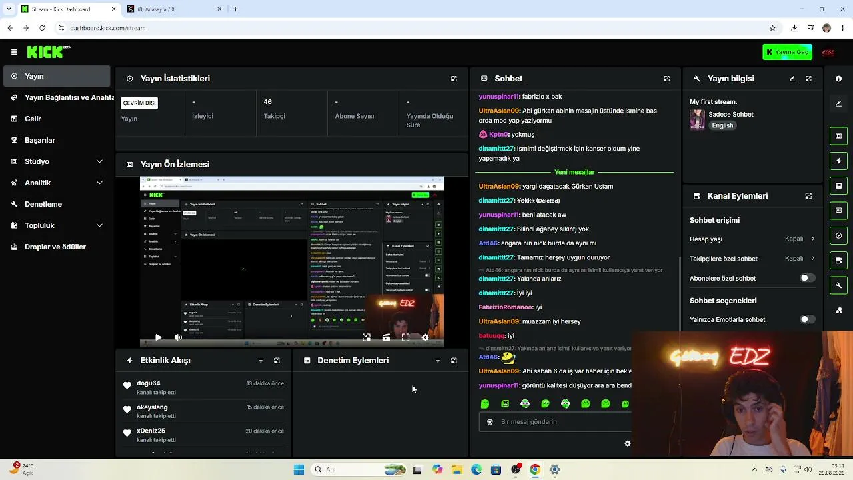Expand the Etkinlik Akışı panel

point(277,361)
